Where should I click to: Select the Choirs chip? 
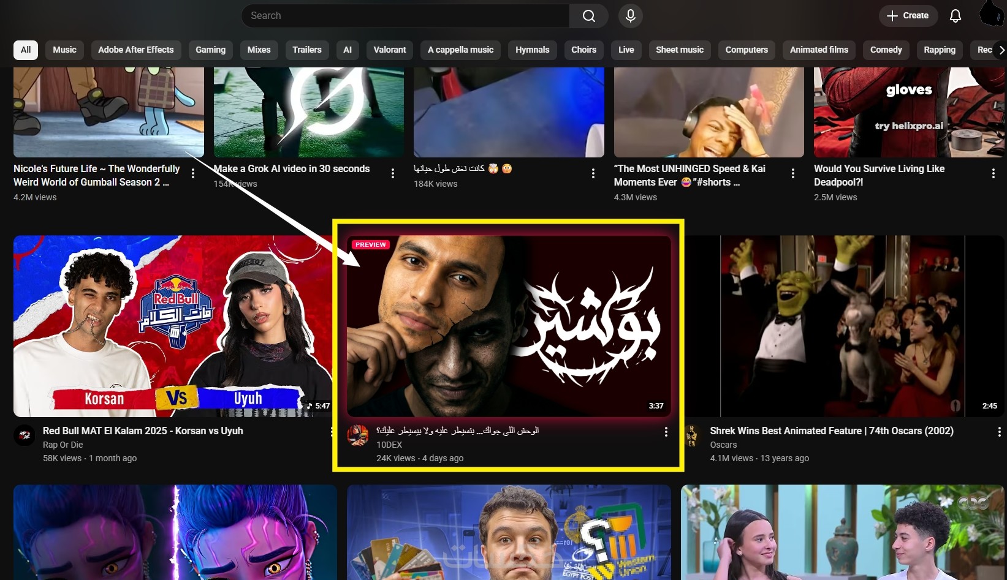(x=583, y=50)
